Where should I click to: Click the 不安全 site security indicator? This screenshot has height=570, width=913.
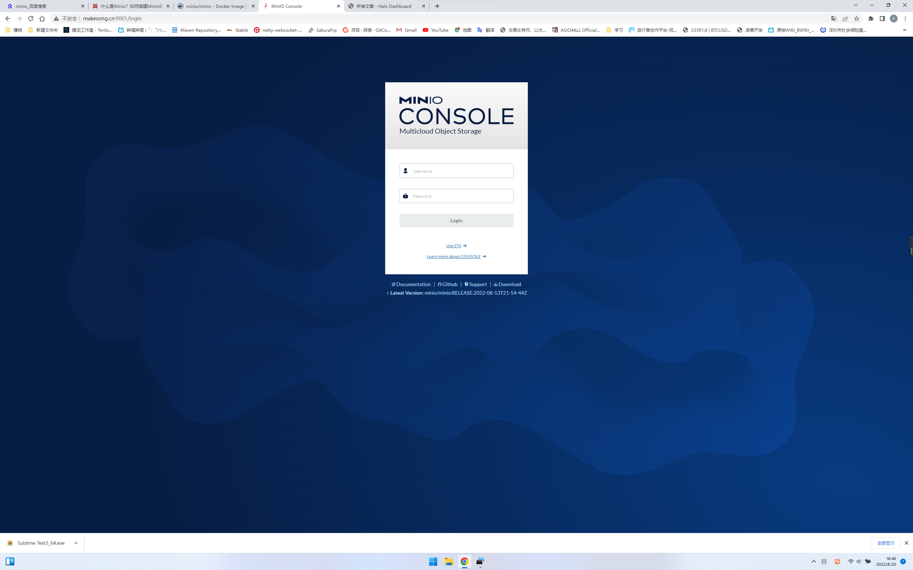click(66, 19)
